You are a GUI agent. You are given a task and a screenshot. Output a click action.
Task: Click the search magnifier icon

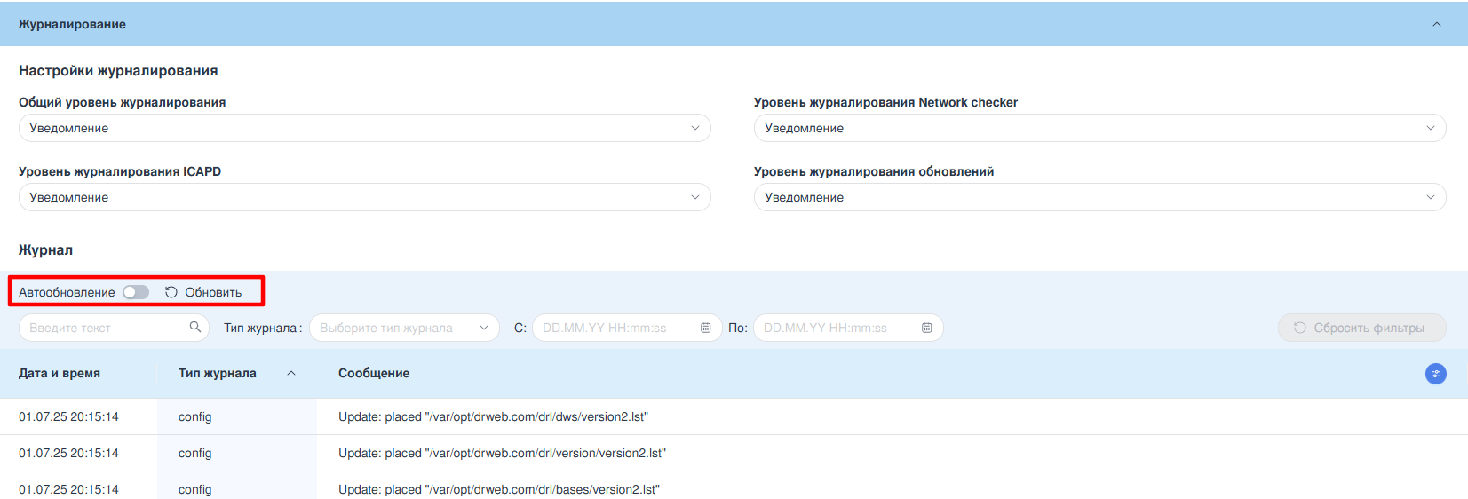tap(195, 328)
